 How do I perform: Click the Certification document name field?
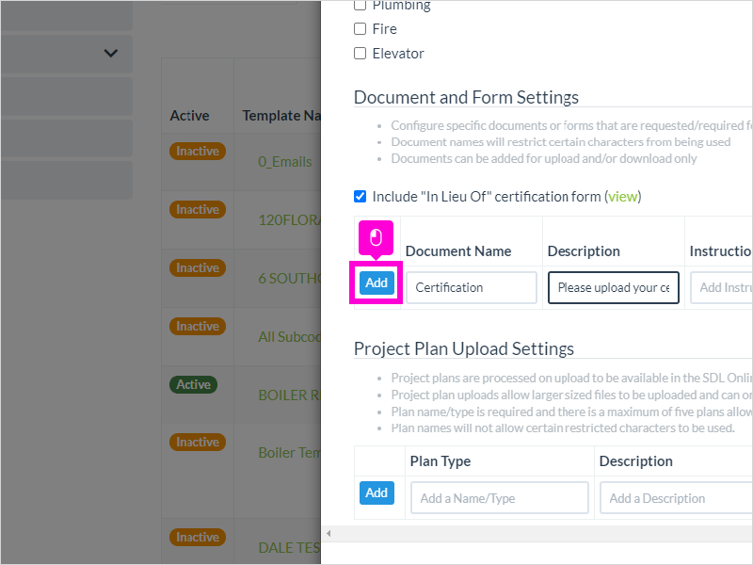click(x=472, y=287)
